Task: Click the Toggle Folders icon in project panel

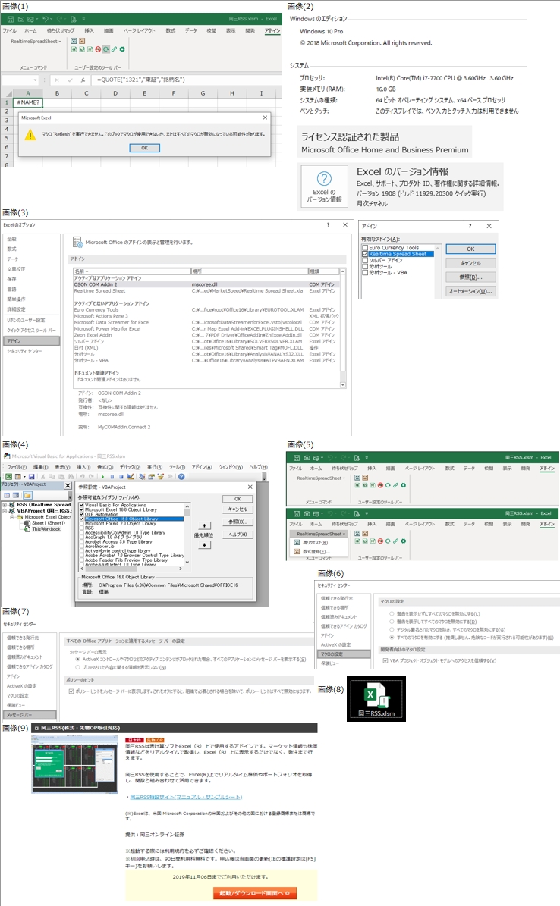Action: click(27, 495)
